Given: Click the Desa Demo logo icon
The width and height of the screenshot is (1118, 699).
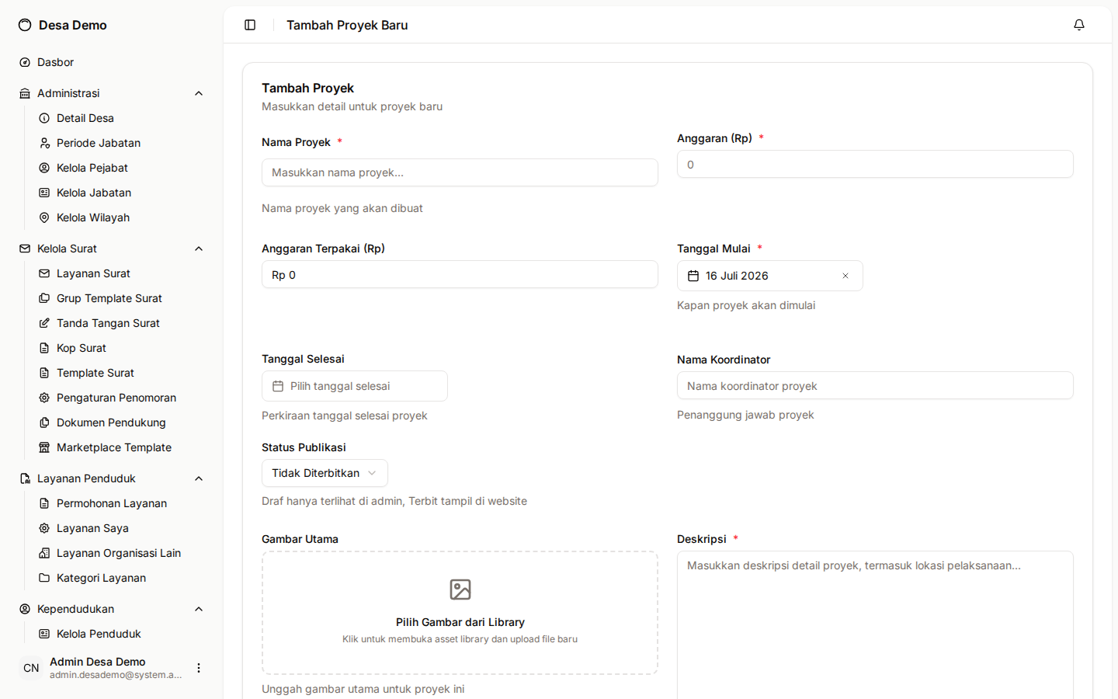Looking at the screenshot, I should tap(25, 25).
